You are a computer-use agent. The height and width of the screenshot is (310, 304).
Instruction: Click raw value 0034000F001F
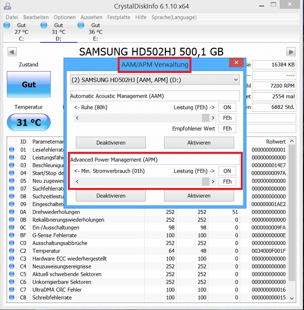(x=269, y=251)
